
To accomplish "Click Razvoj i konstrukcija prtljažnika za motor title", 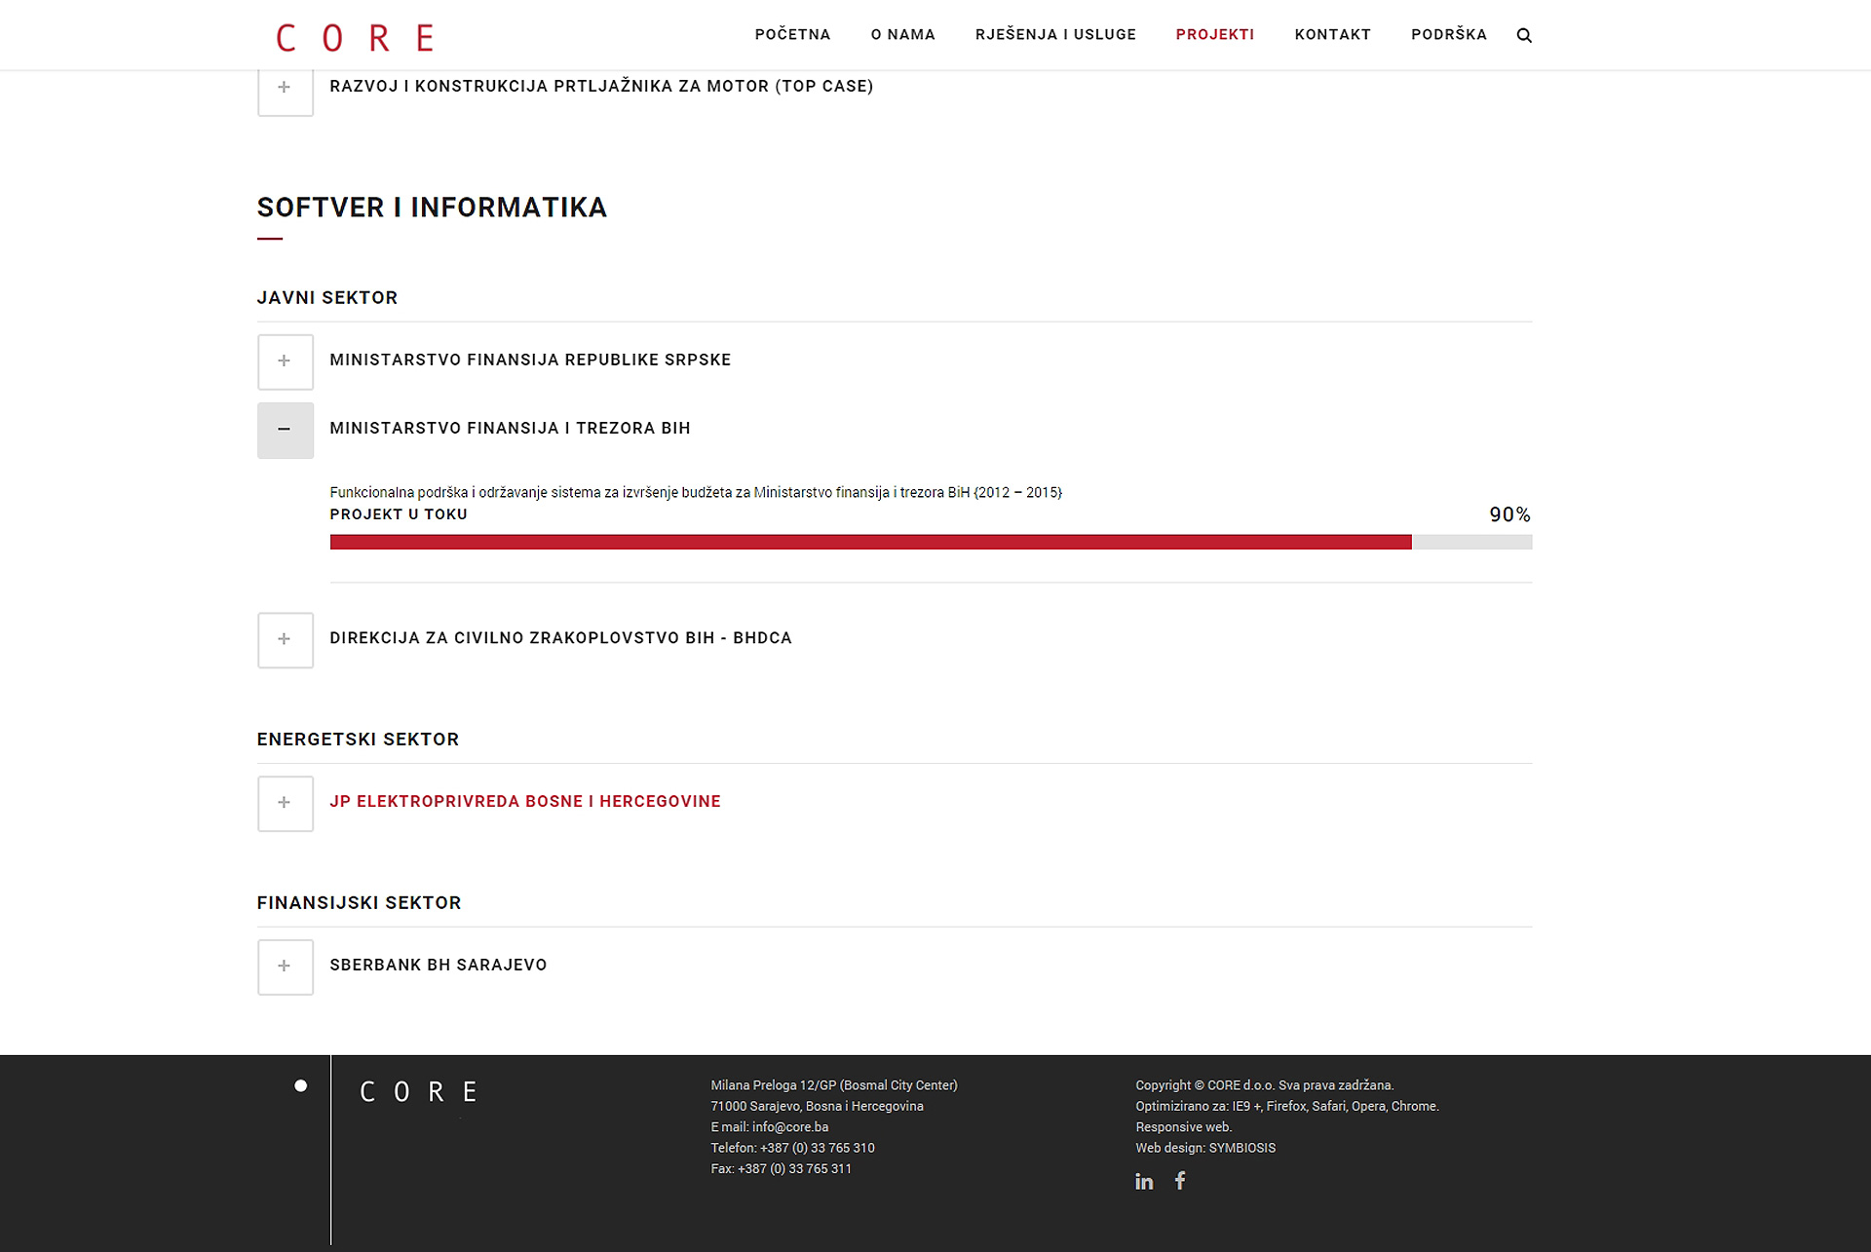I will 601,86.
